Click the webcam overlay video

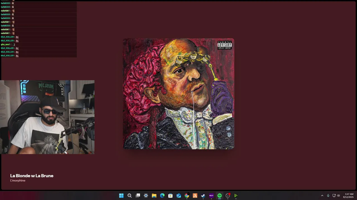(47, 117)
